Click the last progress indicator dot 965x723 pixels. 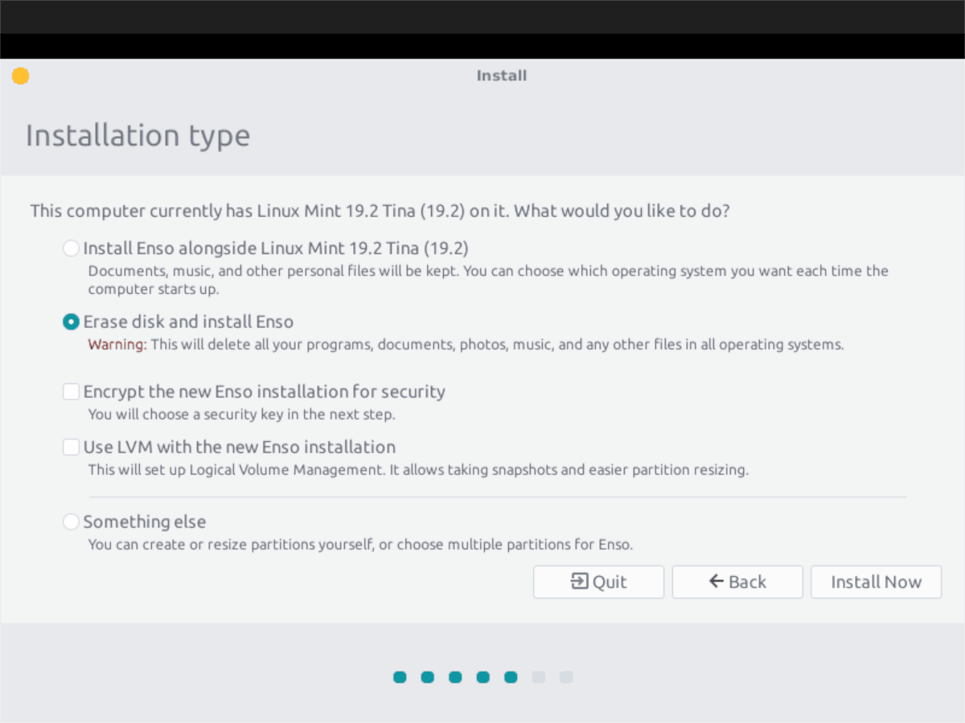pyautogui.click(x=566, y=677)
